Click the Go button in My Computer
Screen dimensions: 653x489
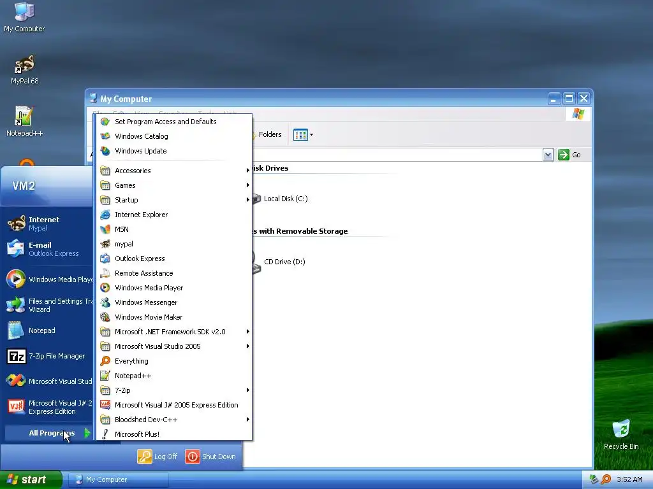click(569, 155)
